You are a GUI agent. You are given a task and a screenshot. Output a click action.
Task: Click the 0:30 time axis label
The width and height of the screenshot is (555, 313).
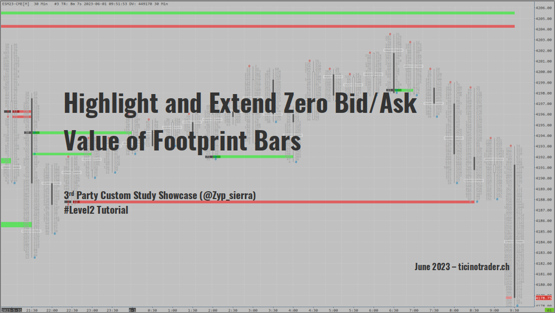coord(152,310)
